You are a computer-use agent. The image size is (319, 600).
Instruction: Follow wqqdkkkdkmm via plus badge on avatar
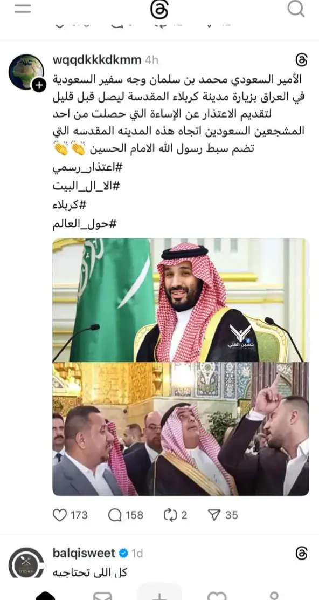pyautogui.click(x=39, y=85)
